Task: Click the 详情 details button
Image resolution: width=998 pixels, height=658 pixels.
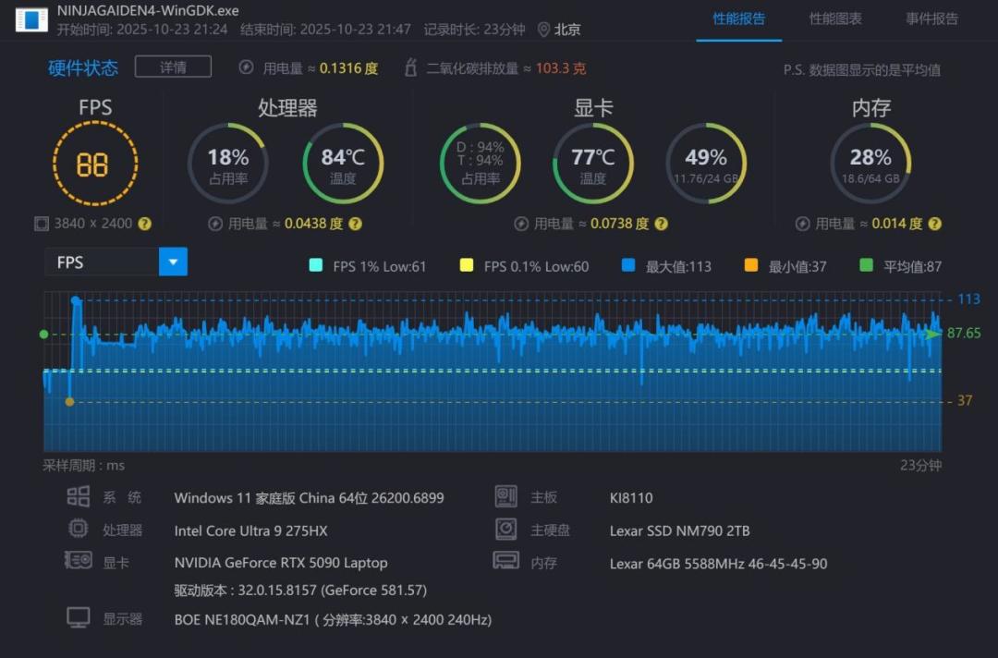Action: coord(173,67)
